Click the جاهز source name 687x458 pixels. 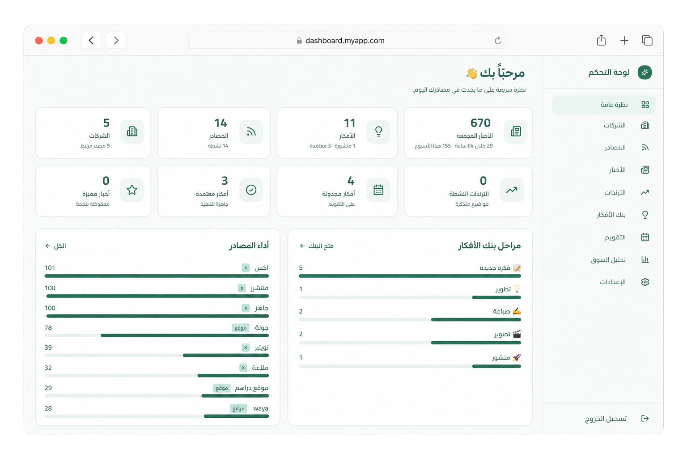pyautogui.click(x=262, y=308)
